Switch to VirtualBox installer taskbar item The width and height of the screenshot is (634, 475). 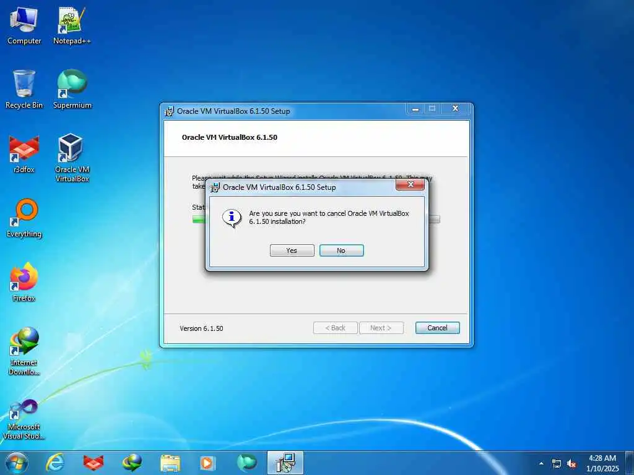coord(285,463)
